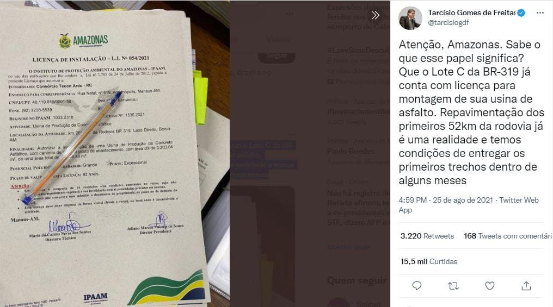553x307 pixels.
Task: Like the tweet with the heart icon
Action: 489,286
